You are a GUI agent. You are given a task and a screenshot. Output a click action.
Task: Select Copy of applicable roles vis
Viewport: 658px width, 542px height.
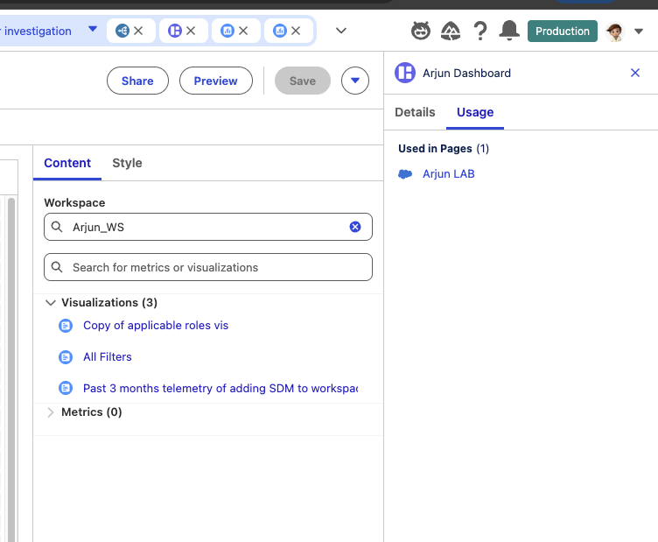coord(156,326)
